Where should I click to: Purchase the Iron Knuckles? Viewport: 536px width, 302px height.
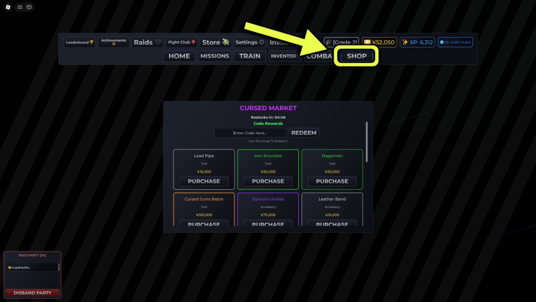[268, 181]
